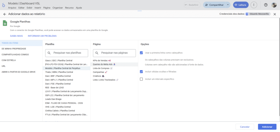Click the Adicionar button
Image resolution: width=280 pixels, height=132 pixels.
[267, 127]
